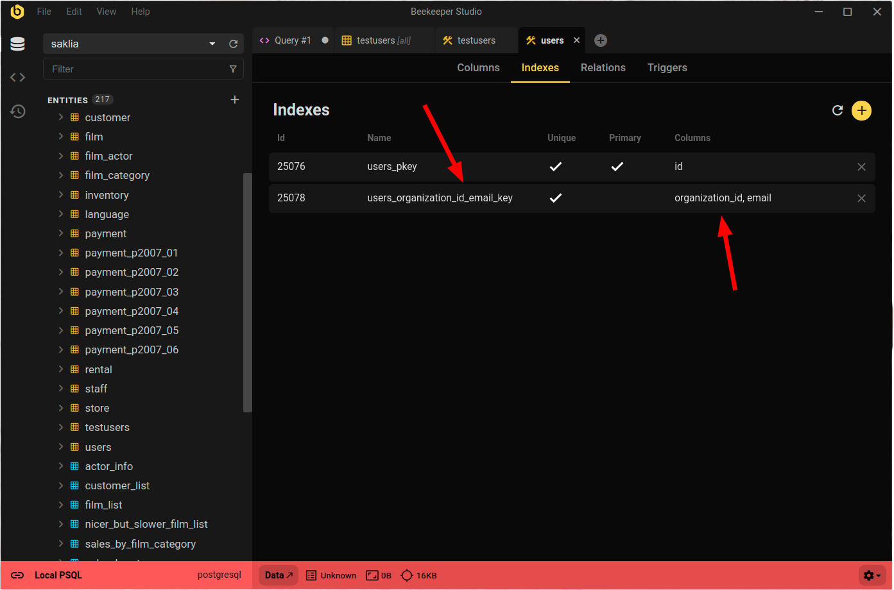Screen dimensions: 894x590
Task: Click the entity filter funnel icon
Action: pos(233,69)
